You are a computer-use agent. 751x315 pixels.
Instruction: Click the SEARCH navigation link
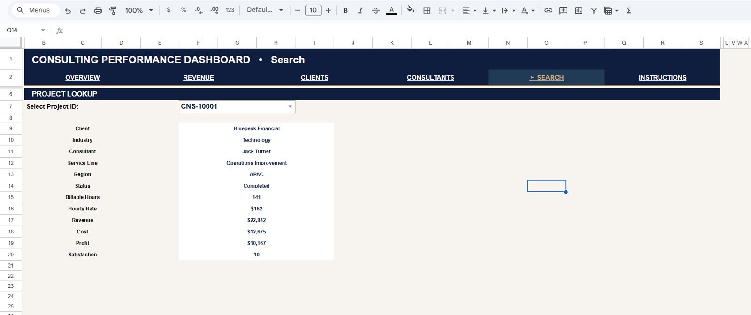[x=547, y=78]
